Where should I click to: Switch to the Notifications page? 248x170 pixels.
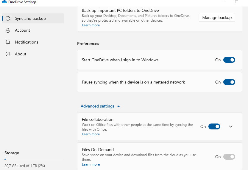(26, 42)
